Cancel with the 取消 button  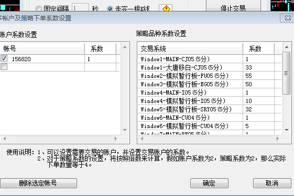pos(272,183)
